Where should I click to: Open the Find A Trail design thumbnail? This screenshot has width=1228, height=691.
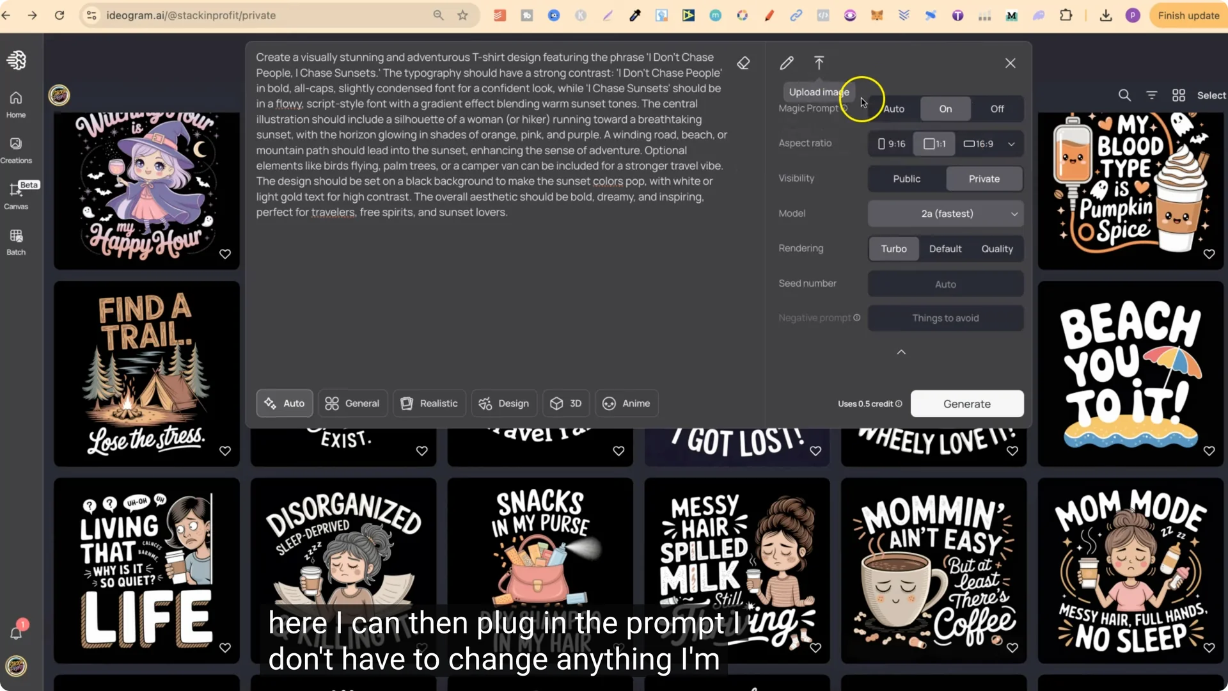point(146,373)
